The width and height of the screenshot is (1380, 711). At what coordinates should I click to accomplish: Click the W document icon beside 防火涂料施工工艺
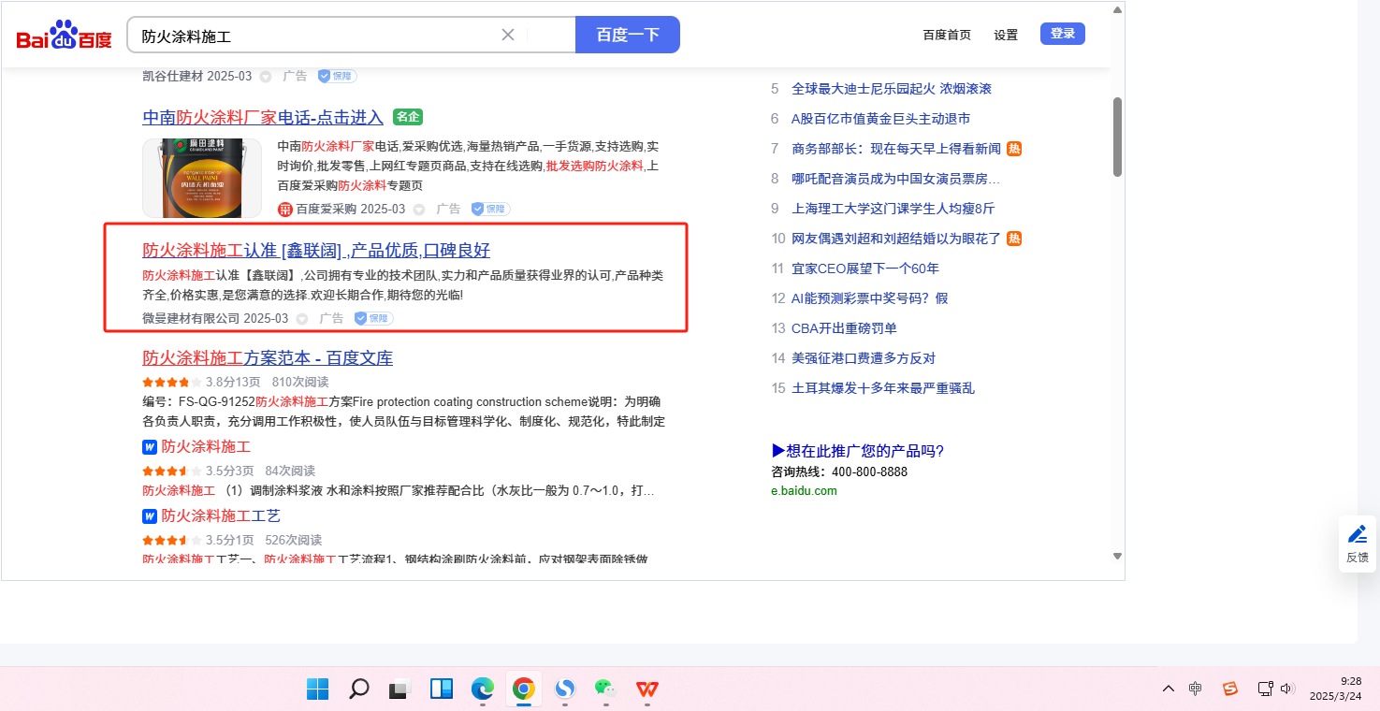[149, 516]
